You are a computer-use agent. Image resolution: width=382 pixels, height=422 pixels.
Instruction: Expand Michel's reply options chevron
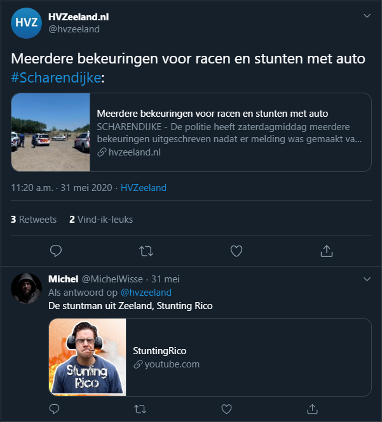(x=367, y=279)
